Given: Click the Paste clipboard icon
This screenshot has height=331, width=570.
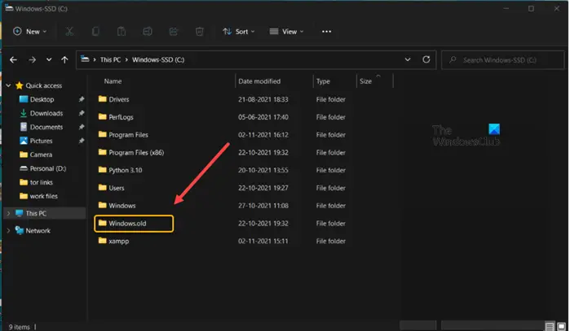Looking at the screenshot, I should (121, 32).
